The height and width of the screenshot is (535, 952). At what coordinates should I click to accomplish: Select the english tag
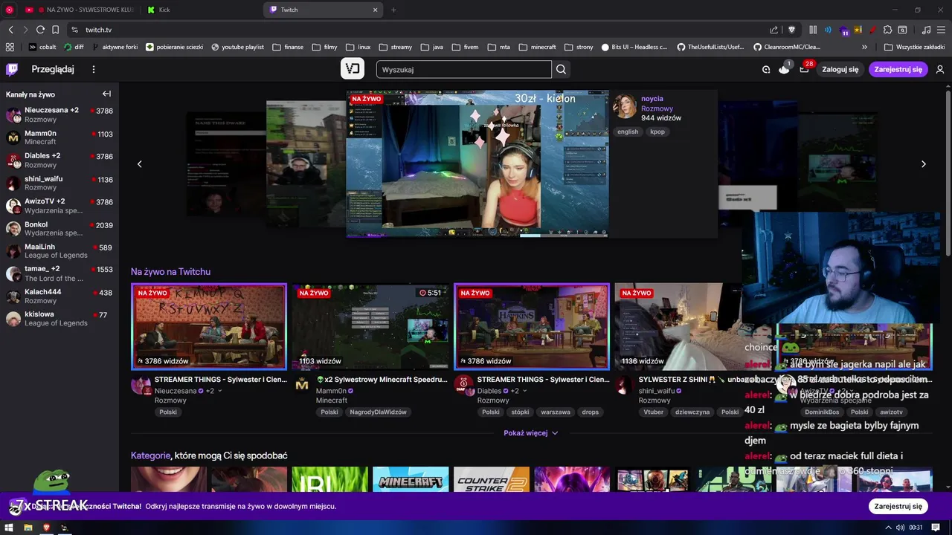click(x=628, y=132)
